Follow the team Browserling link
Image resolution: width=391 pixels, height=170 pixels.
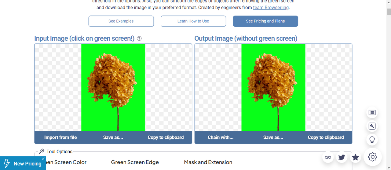[271, 8]
